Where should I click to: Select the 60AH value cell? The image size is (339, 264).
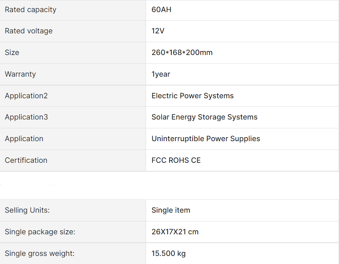(x=161, y=10)
